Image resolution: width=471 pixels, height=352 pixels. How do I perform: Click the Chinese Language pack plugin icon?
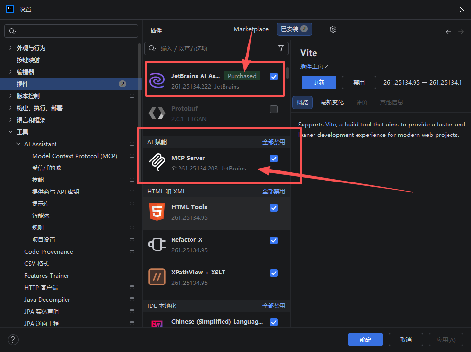pos(157,324)
